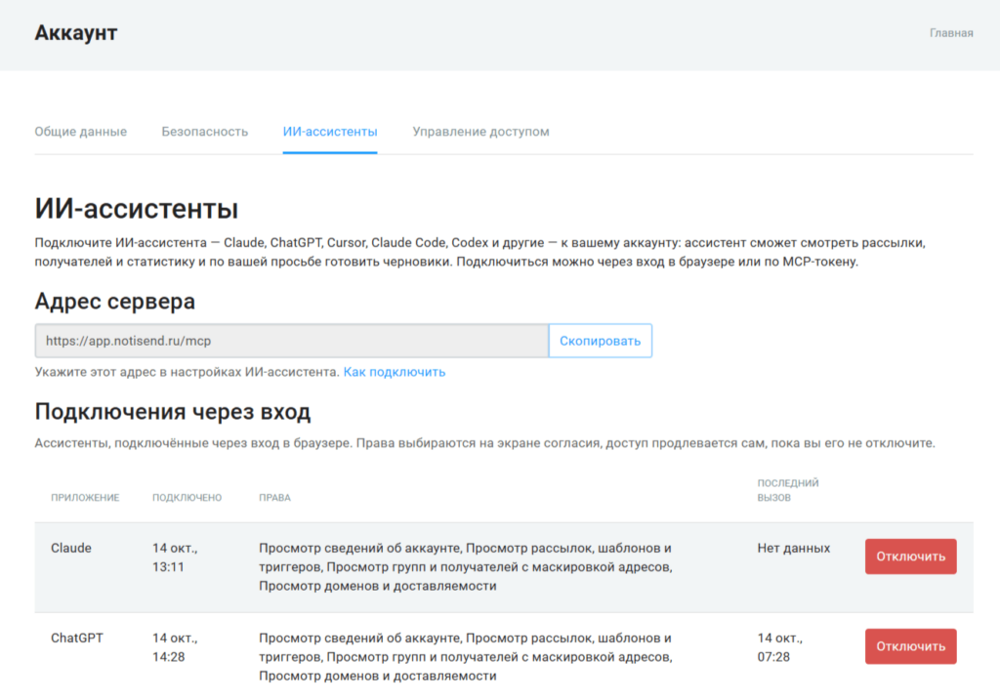Click the description starting Ассистенты, подключённые через вход
The width and height of the screenshot is (1000, 700).
(x=484, y=442)
